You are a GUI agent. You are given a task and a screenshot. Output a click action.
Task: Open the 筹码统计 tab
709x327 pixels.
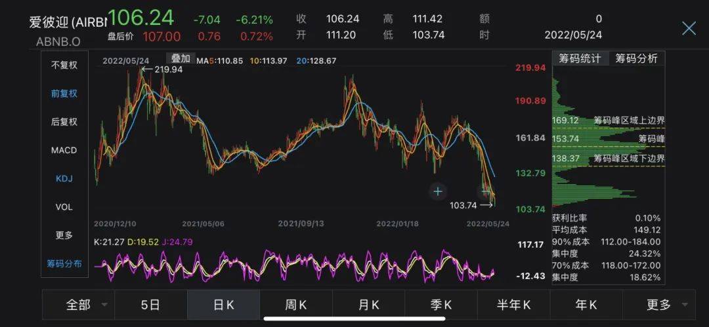click(x=580, y=58)
